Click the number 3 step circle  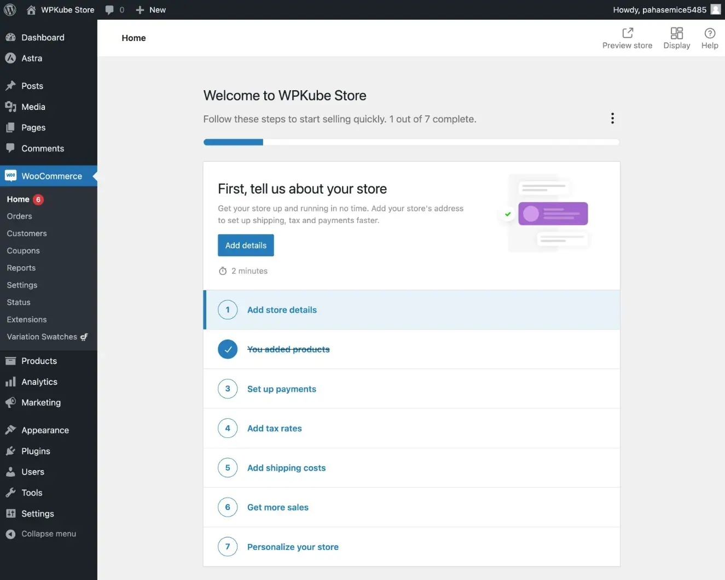(x=228, y=389)
